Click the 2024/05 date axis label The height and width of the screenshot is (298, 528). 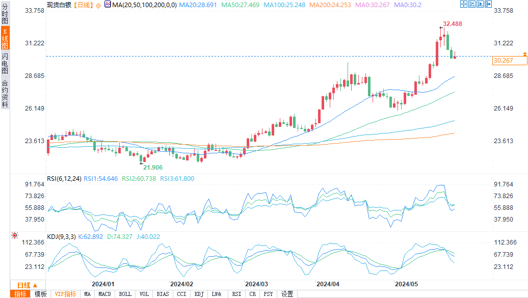pos(406,284)
